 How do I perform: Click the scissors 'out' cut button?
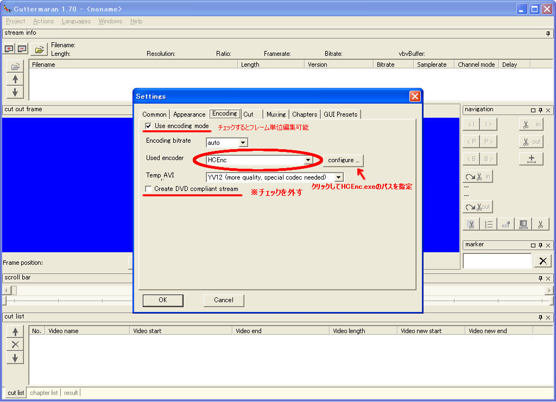[x=531, y=142]
